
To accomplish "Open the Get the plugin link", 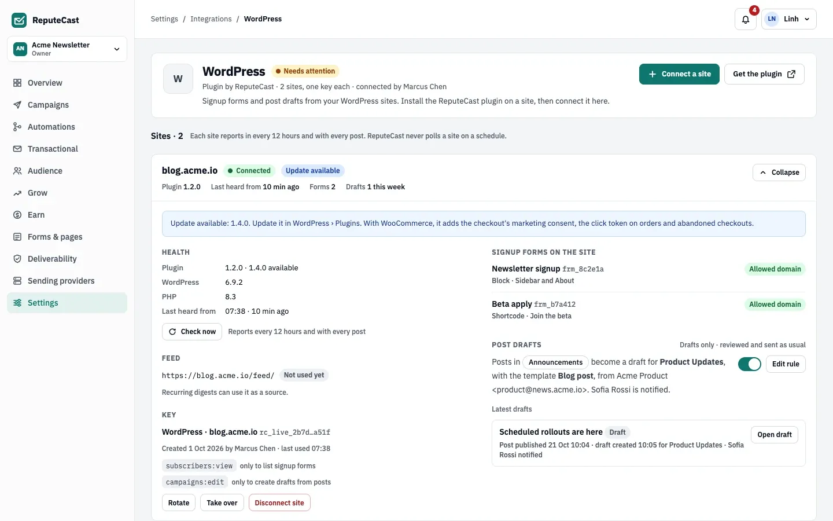I will [764, 74].
